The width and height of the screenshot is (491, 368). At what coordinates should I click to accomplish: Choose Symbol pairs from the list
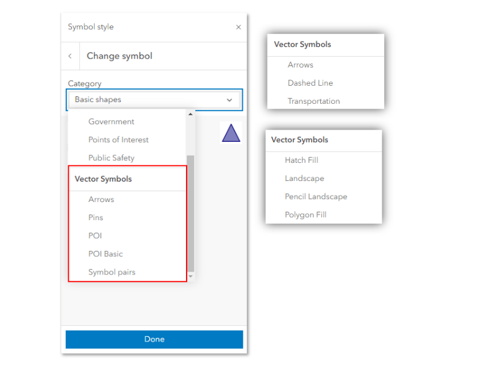pos(112,272)
